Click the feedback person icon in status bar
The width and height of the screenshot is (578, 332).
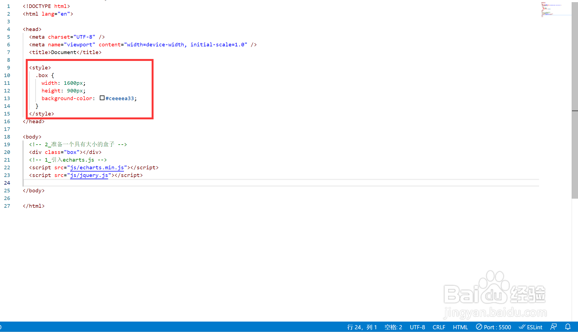coord(553,327)
